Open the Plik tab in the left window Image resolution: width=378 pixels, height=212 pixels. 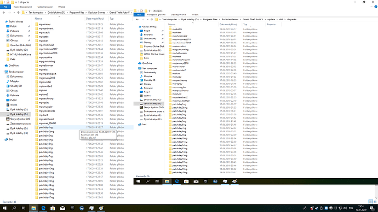coord(5,7)
